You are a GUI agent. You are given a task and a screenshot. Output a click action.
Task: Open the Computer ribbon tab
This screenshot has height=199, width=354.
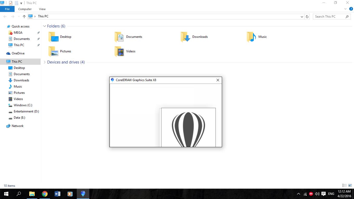tap(25, 9)
